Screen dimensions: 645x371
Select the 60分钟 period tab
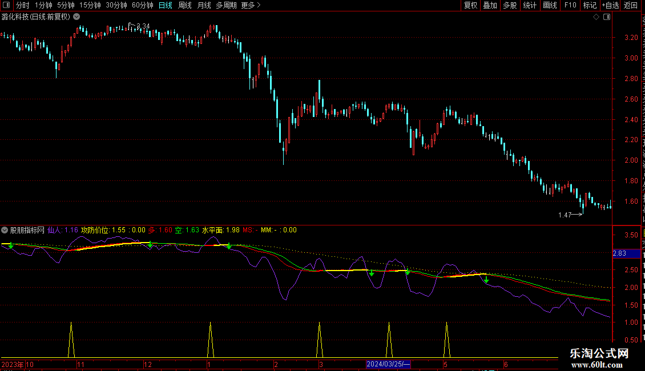[x=143, y=5]
